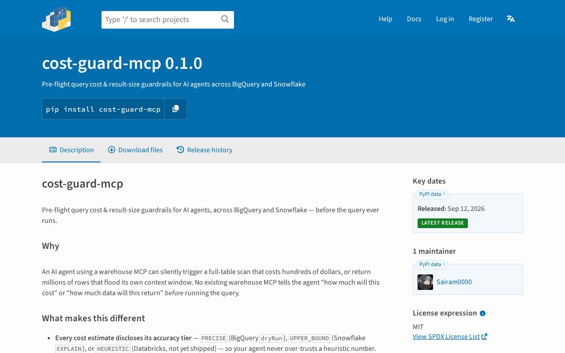565x353 pixels.
Task: Open the Docs menu link
Action: tap(414, 19)
